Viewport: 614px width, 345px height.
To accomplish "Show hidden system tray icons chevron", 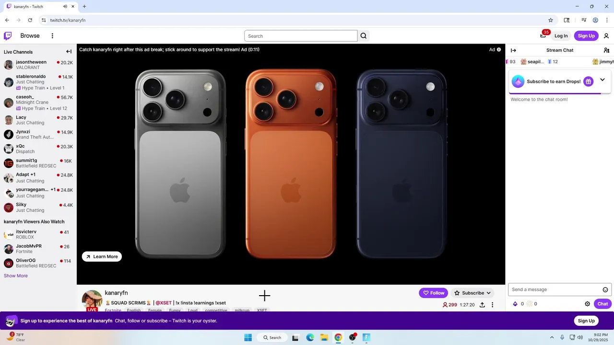I will tap(552, 337).
